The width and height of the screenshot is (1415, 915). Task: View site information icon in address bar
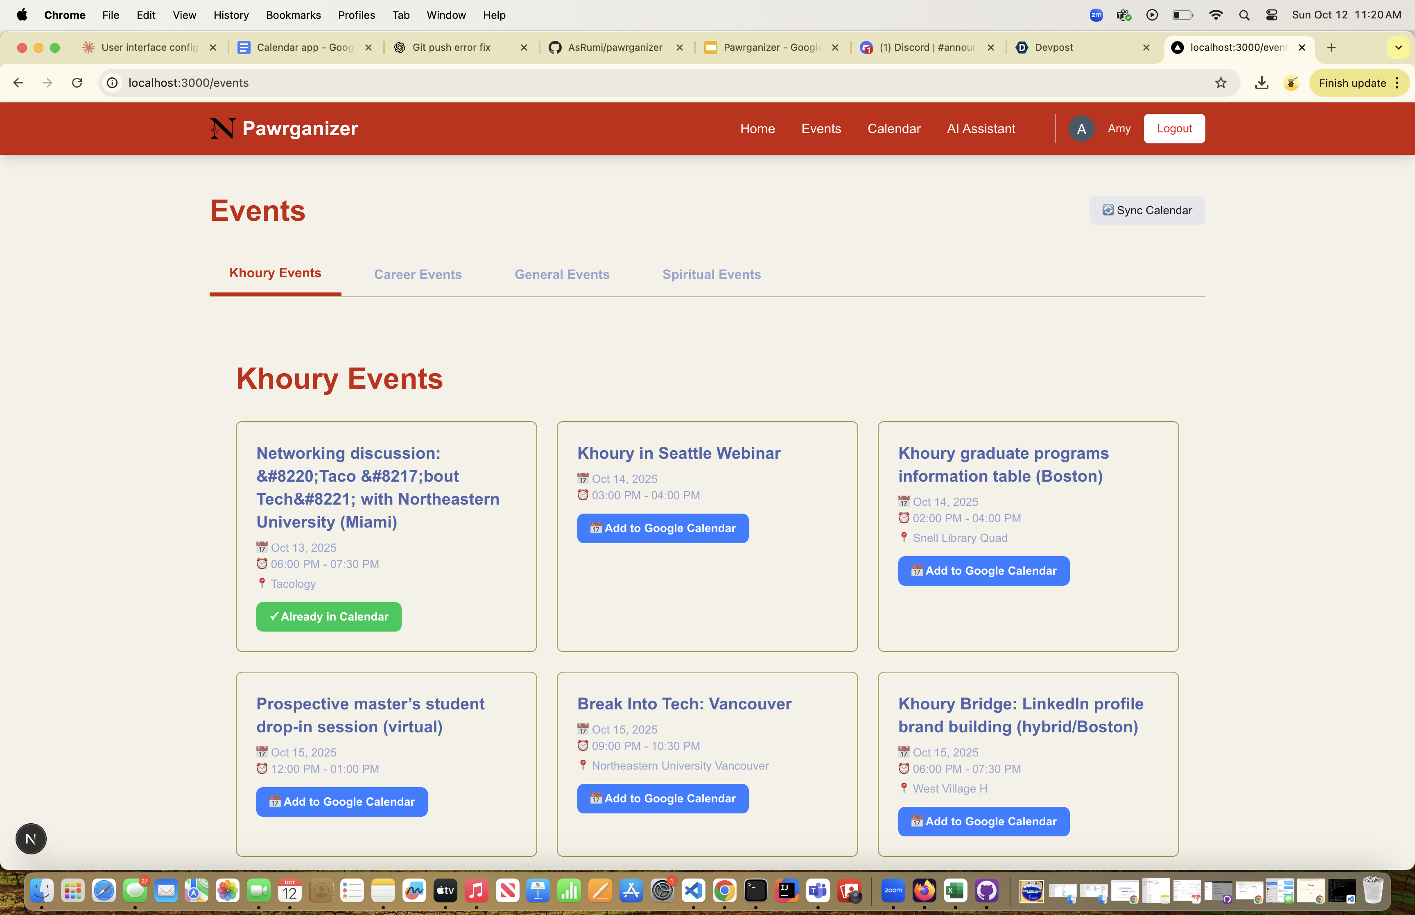(x=112, y=83)
